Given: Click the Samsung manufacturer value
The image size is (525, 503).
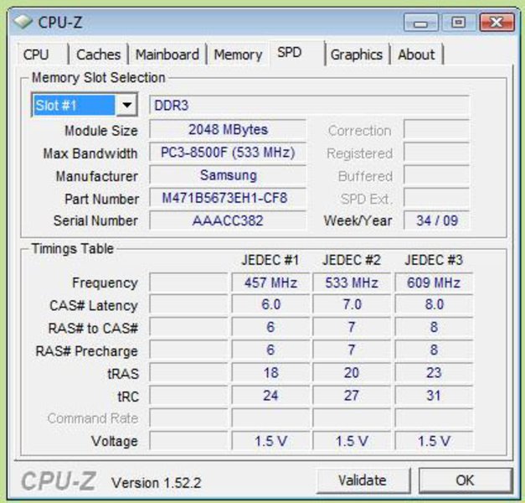Looking at the screenshot, I should (228, 175).
